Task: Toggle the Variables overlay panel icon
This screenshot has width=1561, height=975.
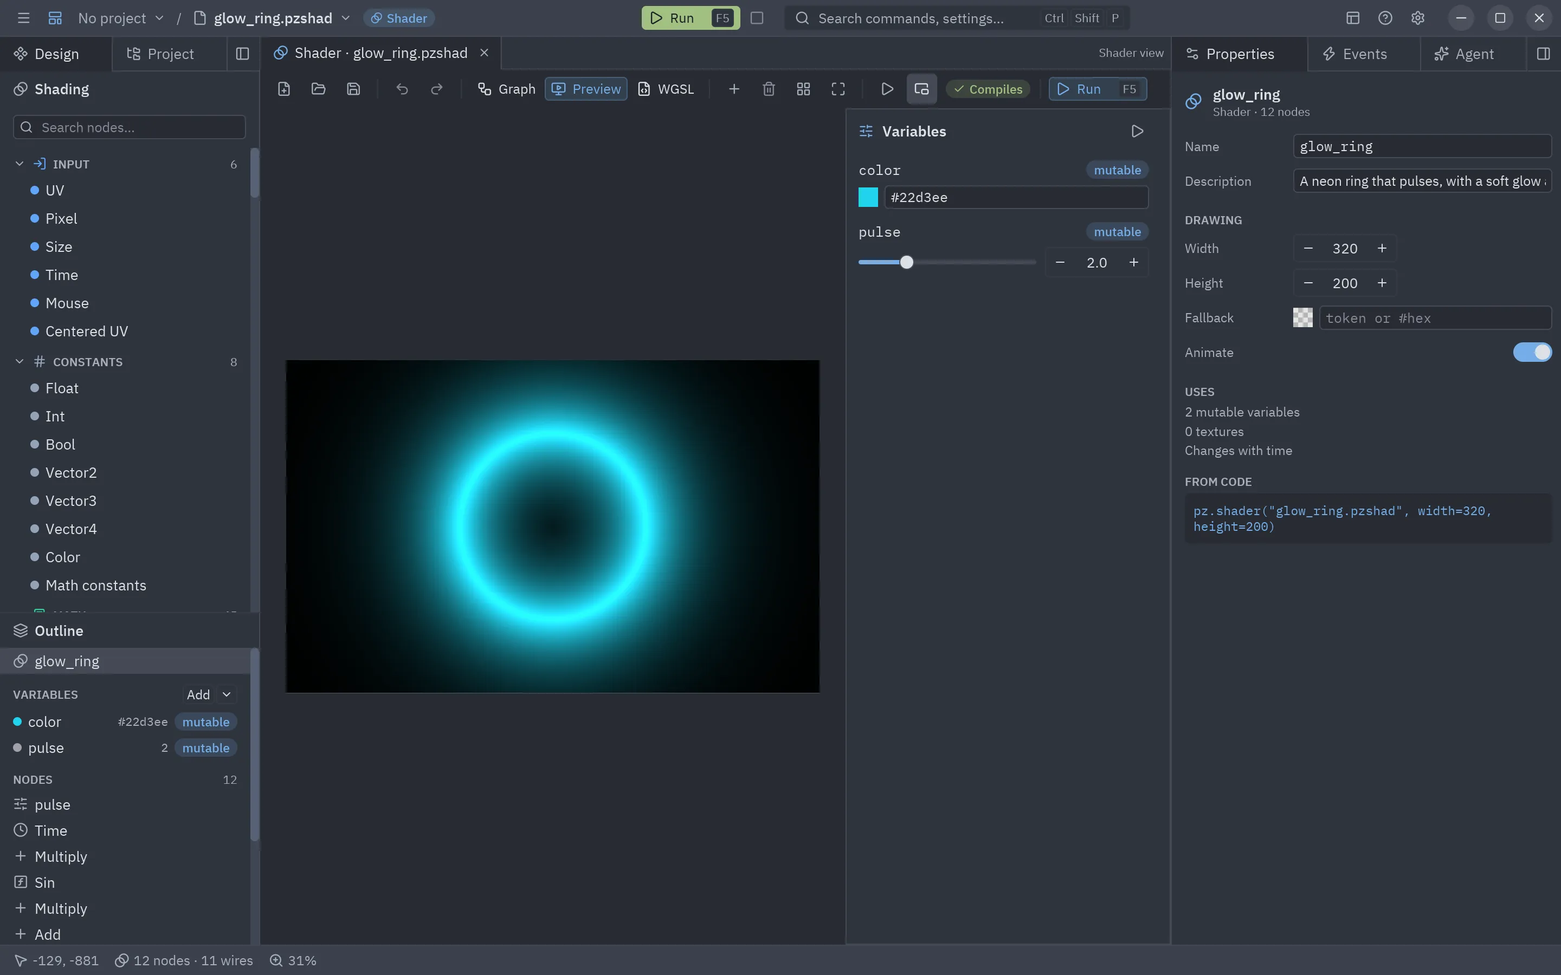Action: pos(921,89)
